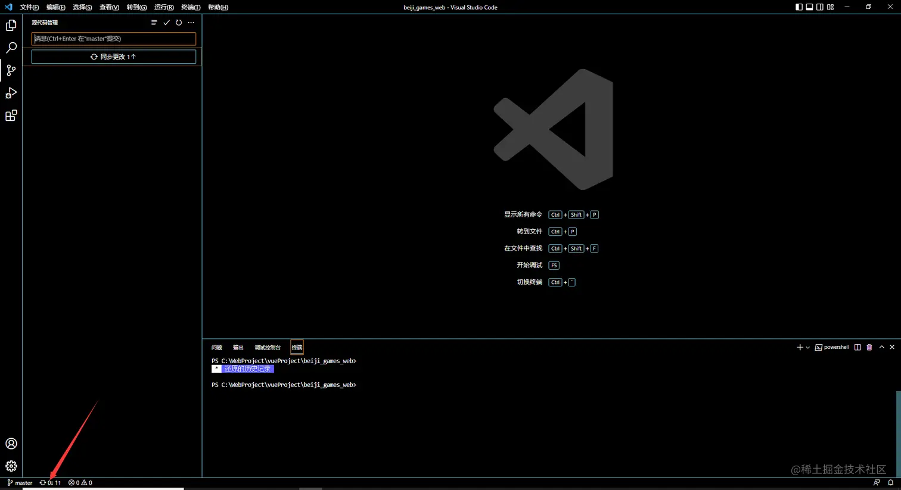Restore down the VS Code window
Viewport: 901px width, 490px height.
[x=869, y=7]
